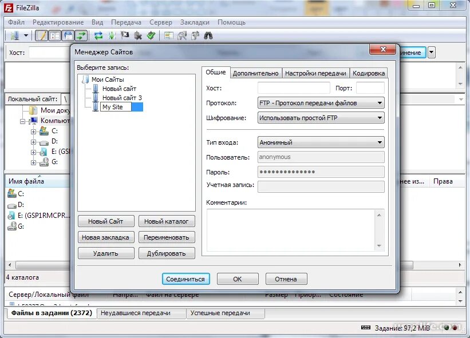Click the reconnect green checkmark icon
Image resolution: width=470 pixels, height=338 pixels.
(151, 35)
